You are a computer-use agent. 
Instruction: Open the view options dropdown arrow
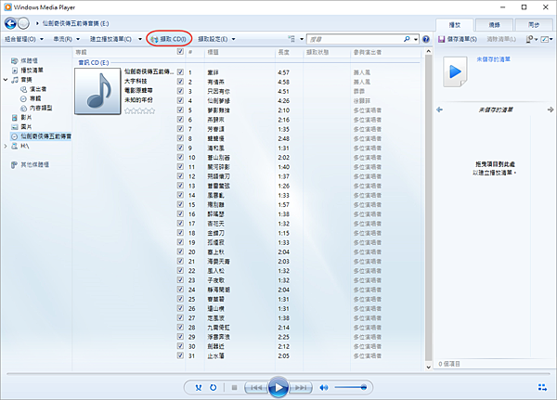302,39
